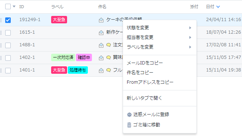Click the drag handle of row 1401-1

pos(1,70)
